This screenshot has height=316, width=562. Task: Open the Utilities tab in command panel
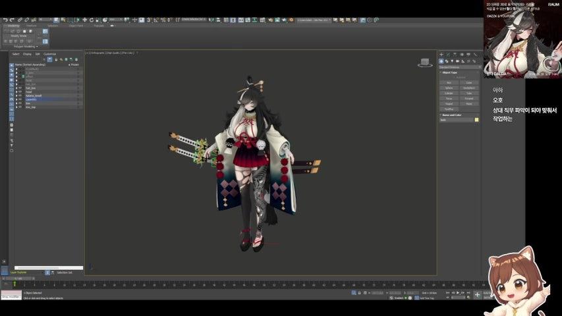click(476, 55)
